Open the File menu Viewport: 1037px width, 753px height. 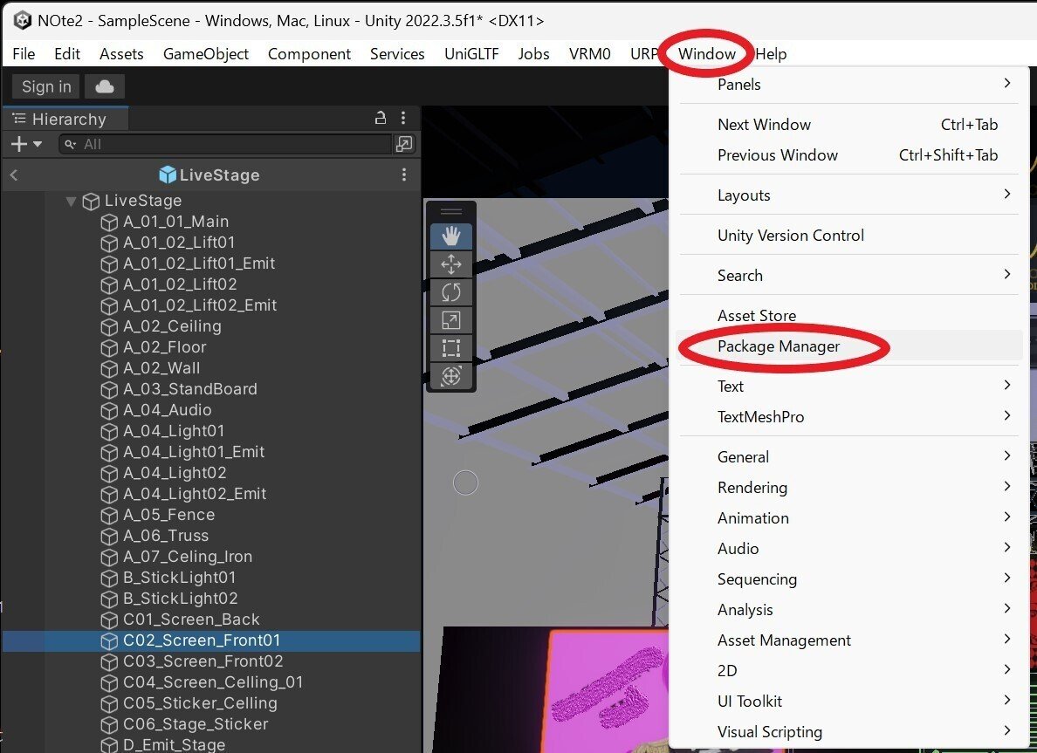(24, 53)
